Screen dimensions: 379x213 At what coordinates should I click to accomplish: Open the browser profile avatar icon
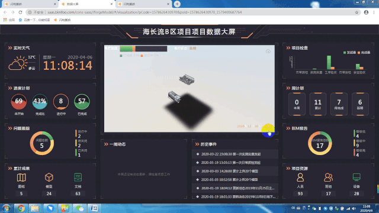[x=366, y=12]
